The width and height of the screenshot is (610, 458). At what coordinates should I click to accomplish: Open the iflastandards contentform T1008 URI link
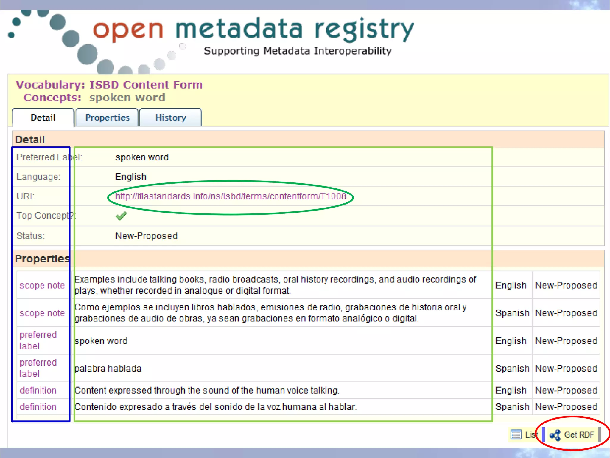pos(231,196)
